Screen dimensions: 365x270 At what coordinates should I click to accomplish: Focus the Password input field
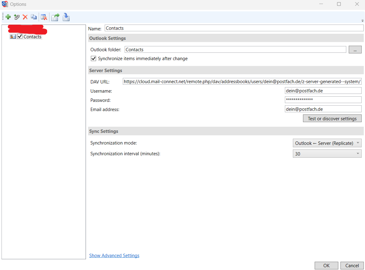(x=323, y=100)
